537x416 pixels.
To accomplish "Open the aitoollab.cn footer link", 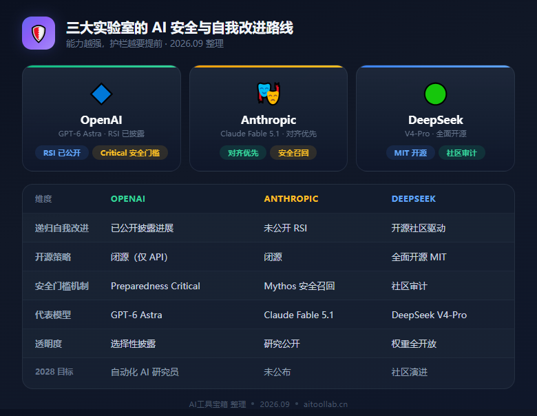I will (x=326, y=404).
